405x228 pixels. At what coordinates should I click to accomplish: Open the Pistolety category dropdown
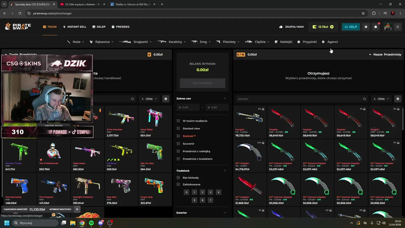(x=228, y=42)
